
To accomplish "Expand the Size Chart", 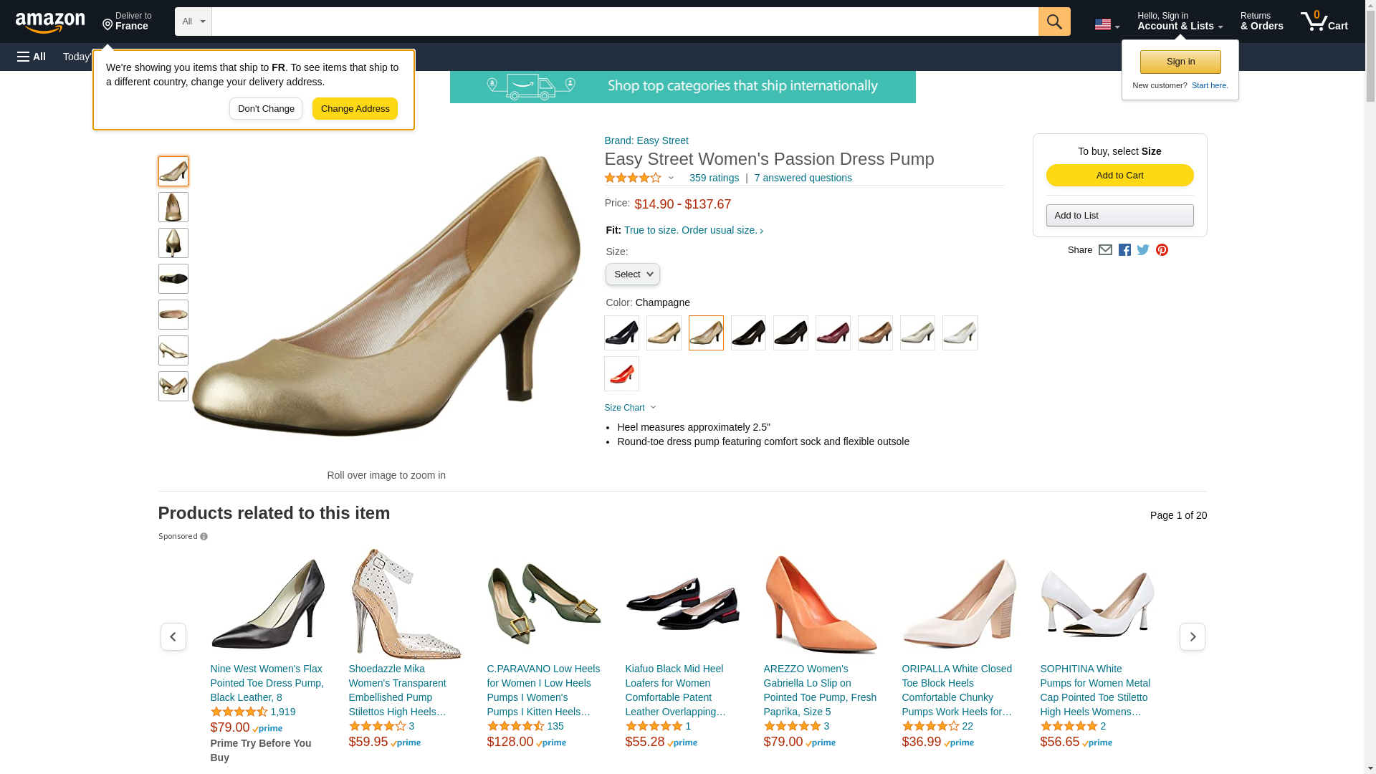I will pyautogui.click(x=630, y=408).
